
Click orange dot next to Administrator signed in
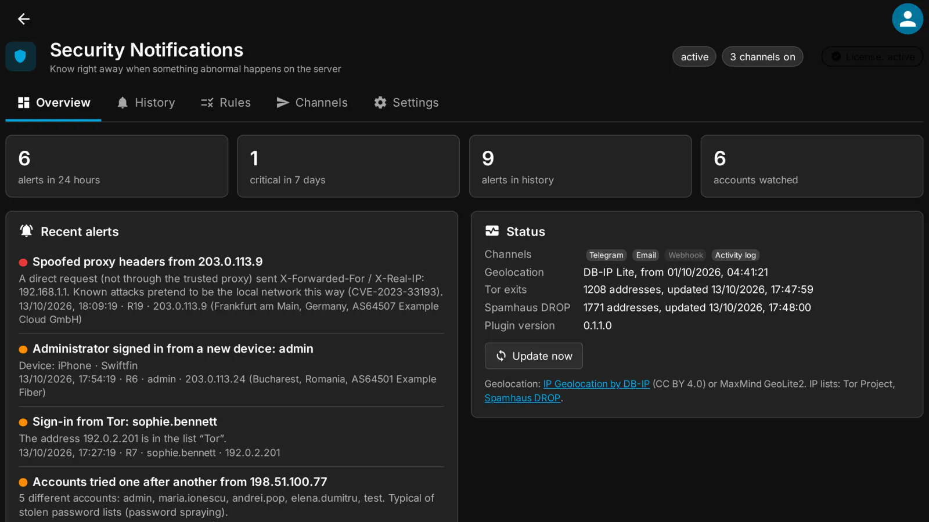[23, 349]
